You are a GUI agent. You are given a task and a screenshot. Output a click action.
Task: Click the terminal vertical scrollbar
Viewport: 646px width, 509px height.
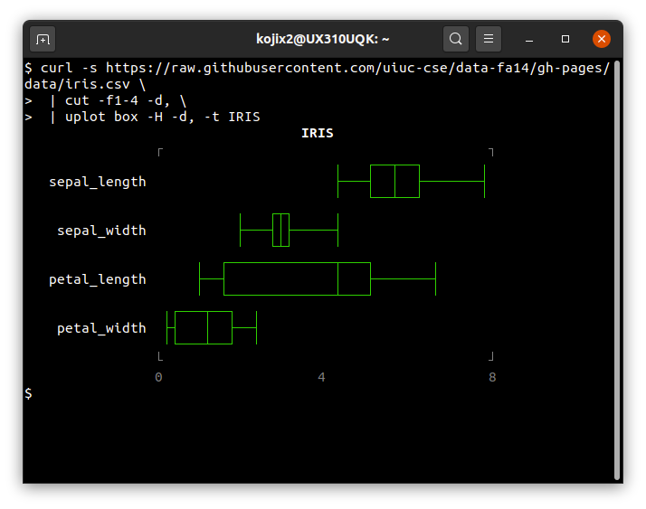click(617, 269)
